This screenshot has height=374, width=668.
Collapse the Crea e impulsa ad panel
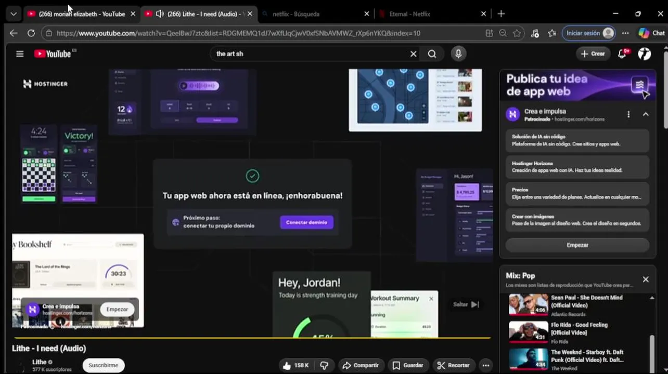click(x=646, y=114)
